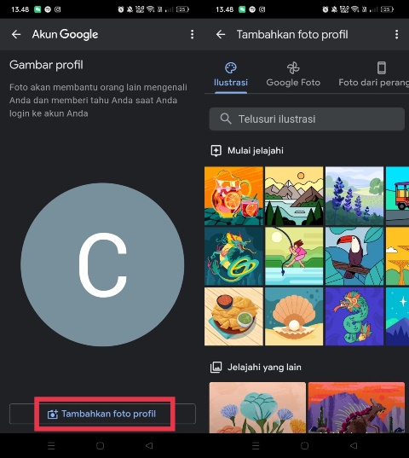Screen dimensions: 409x458
Task: Tap the right phone's home navigation button
Action: tap(304, 446)
